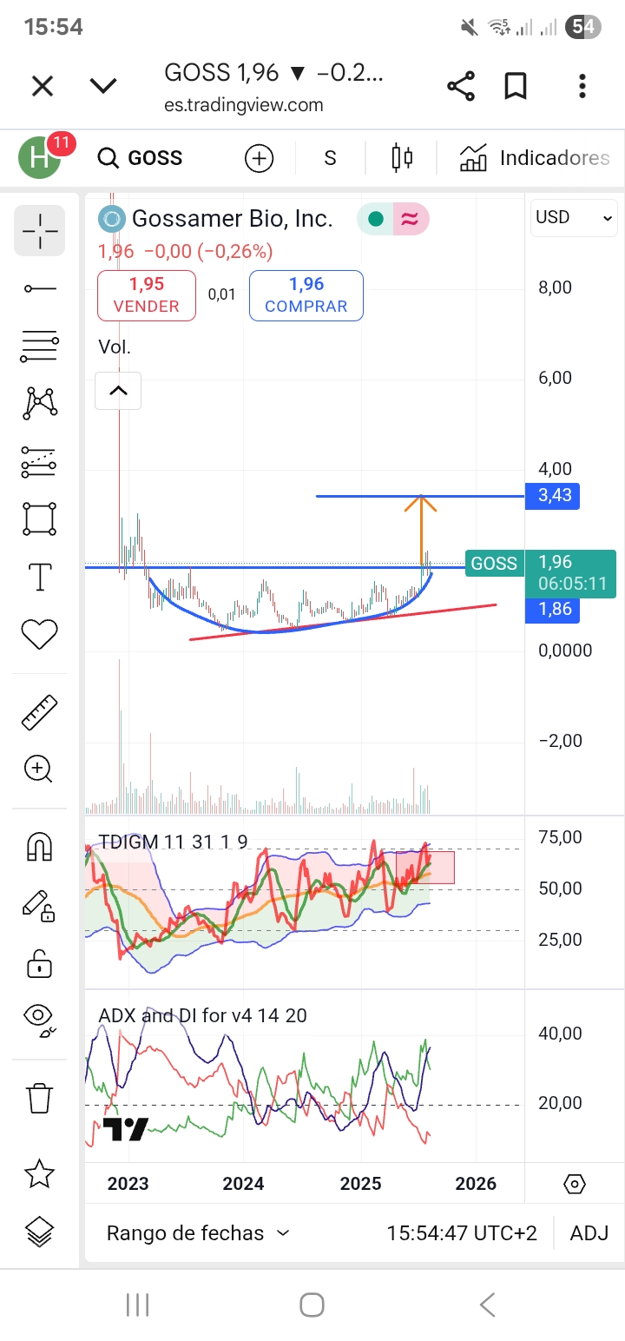The height and width of the screenshot is (1341, 625).
Task: Activate the zoom in tool
Action: 39,769
